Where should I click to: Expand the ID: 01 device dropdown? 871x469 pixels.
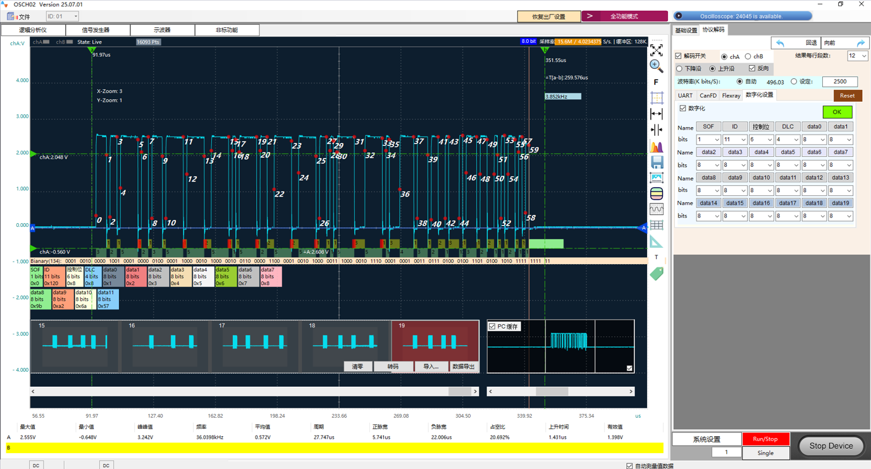(x=62, y=16)
